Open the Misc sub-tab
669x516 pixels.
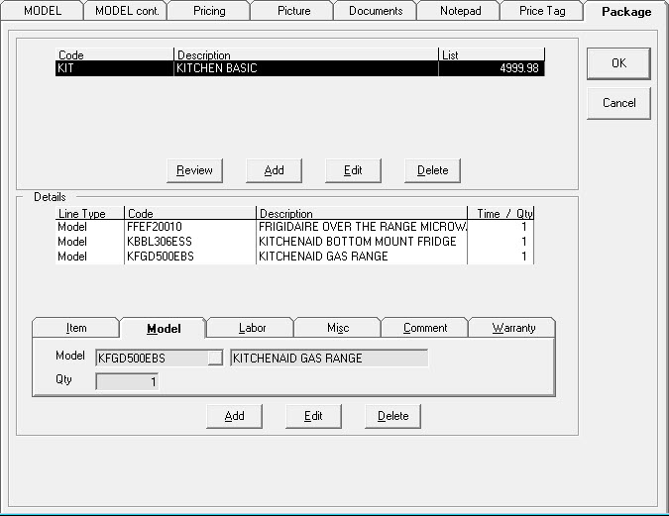[338, 328]
